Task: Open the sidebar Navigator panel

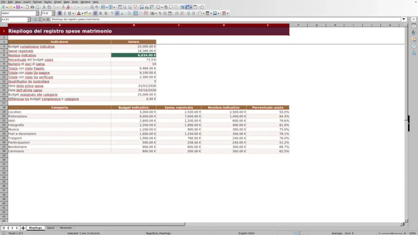Action: coord(414,47)
